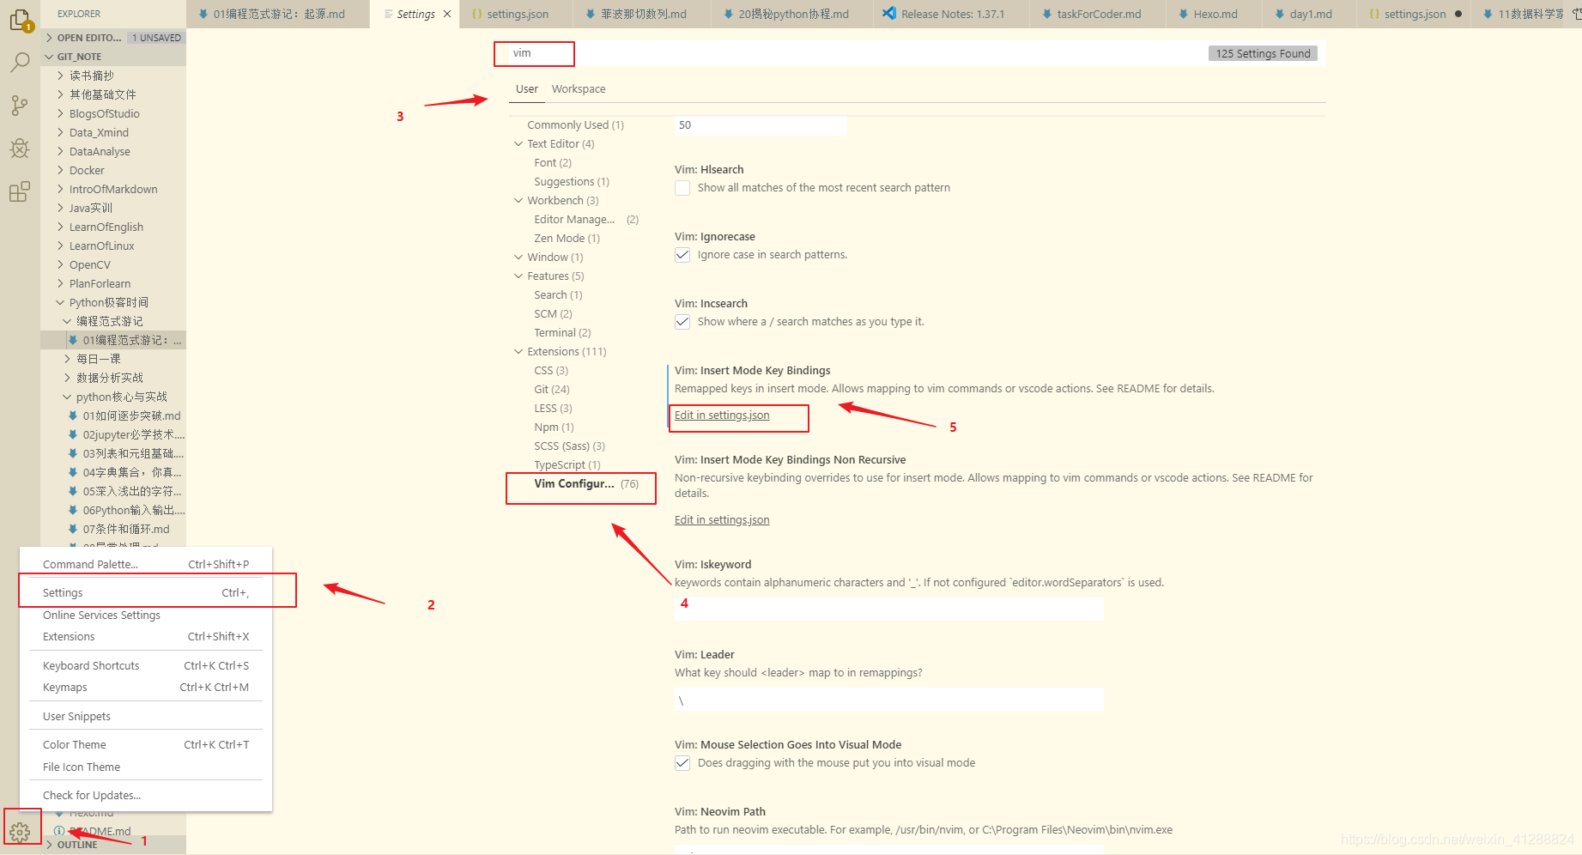The image size is (1582, 855).
Task: Toggle the Vim Incsearch checkbox
Action: (682, 322)
